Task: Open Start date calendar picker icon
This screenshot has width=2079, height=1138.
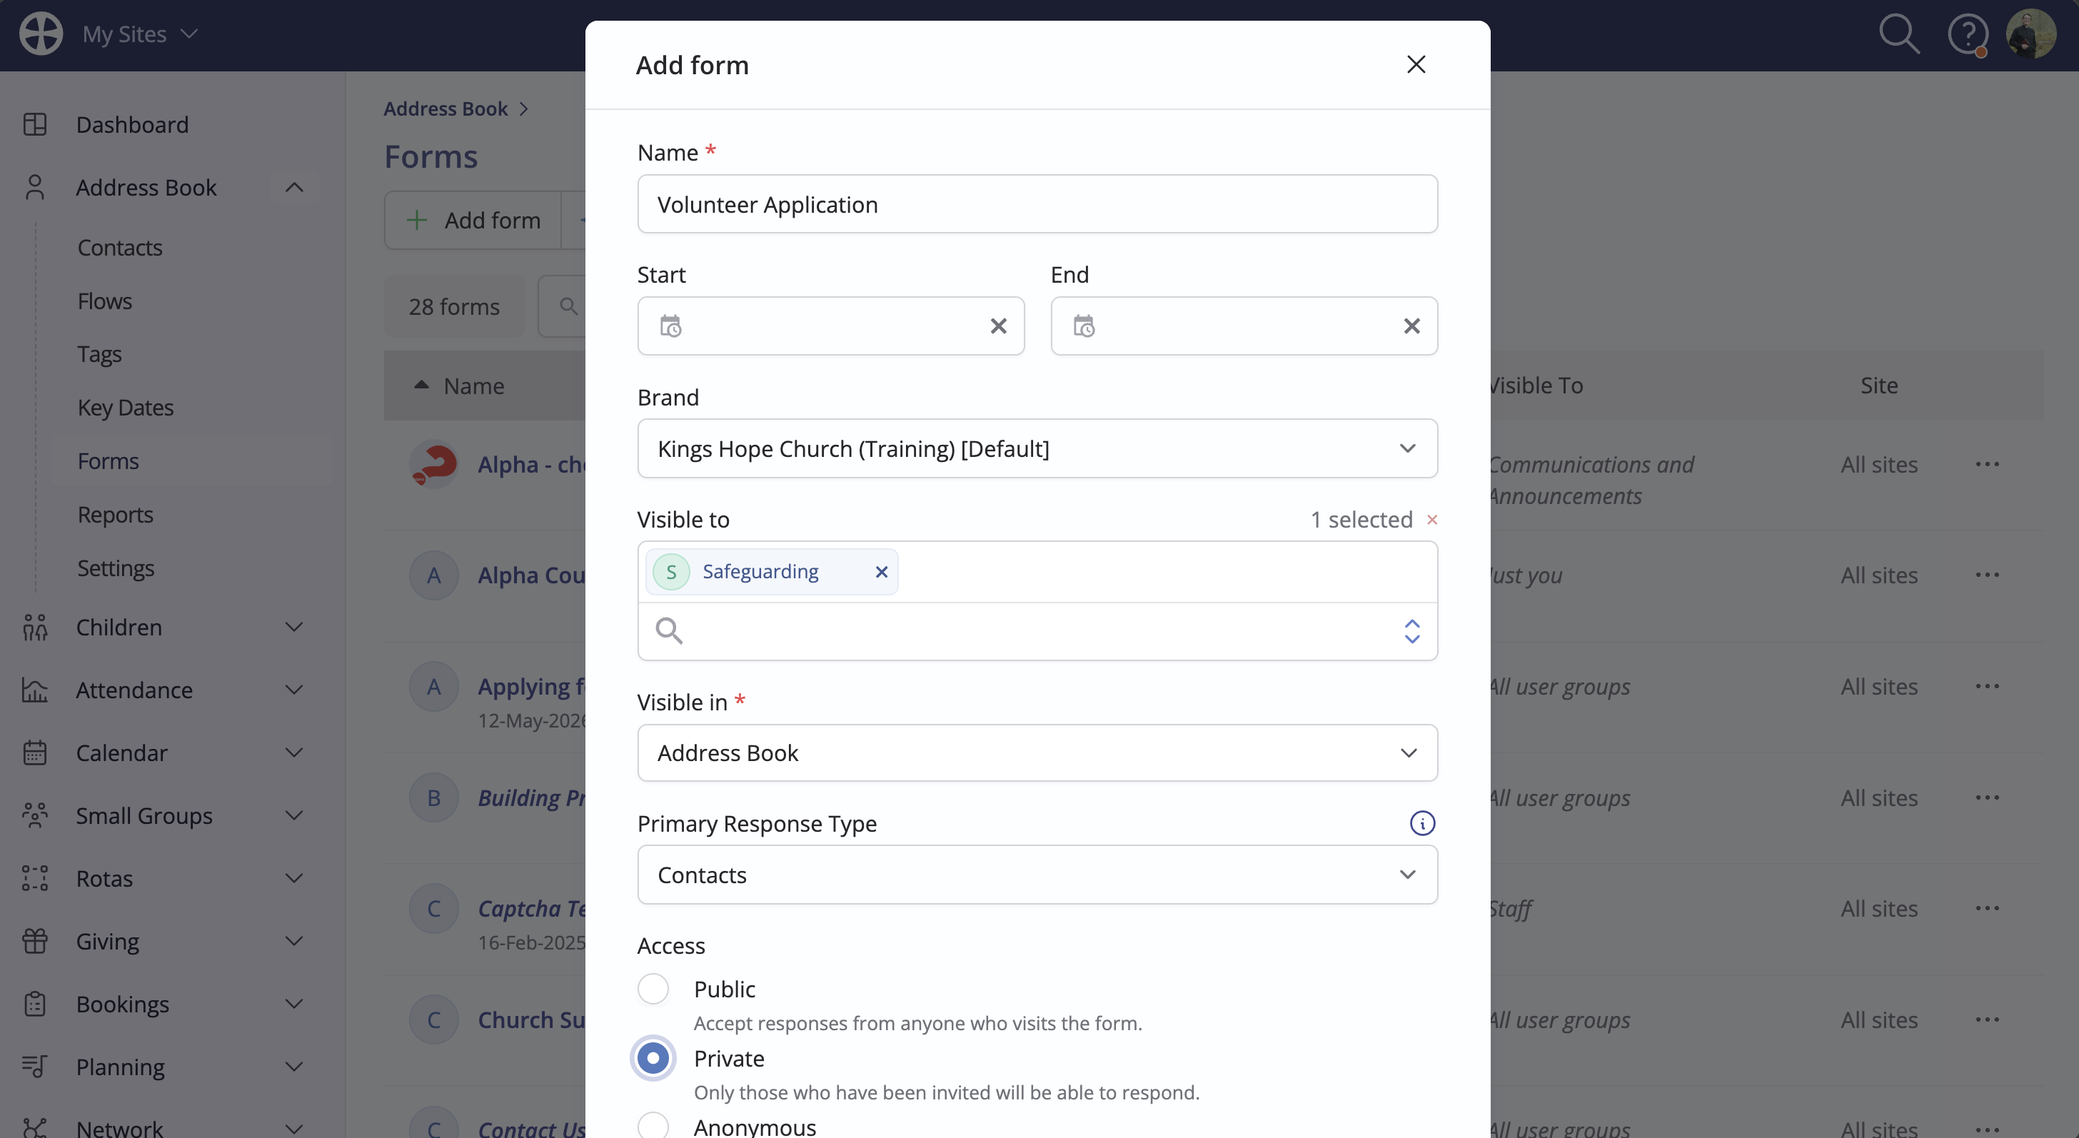Action: pos(670,326)
